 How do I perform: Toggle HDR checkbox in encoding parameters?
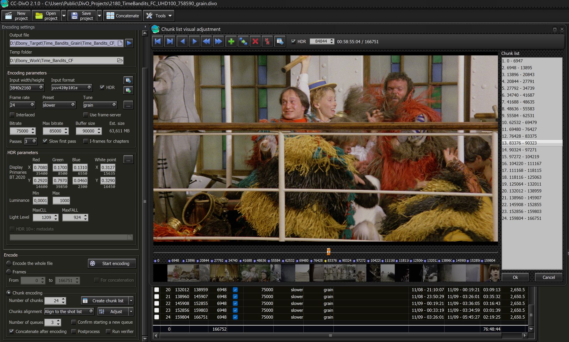click(x=102, y=87)
